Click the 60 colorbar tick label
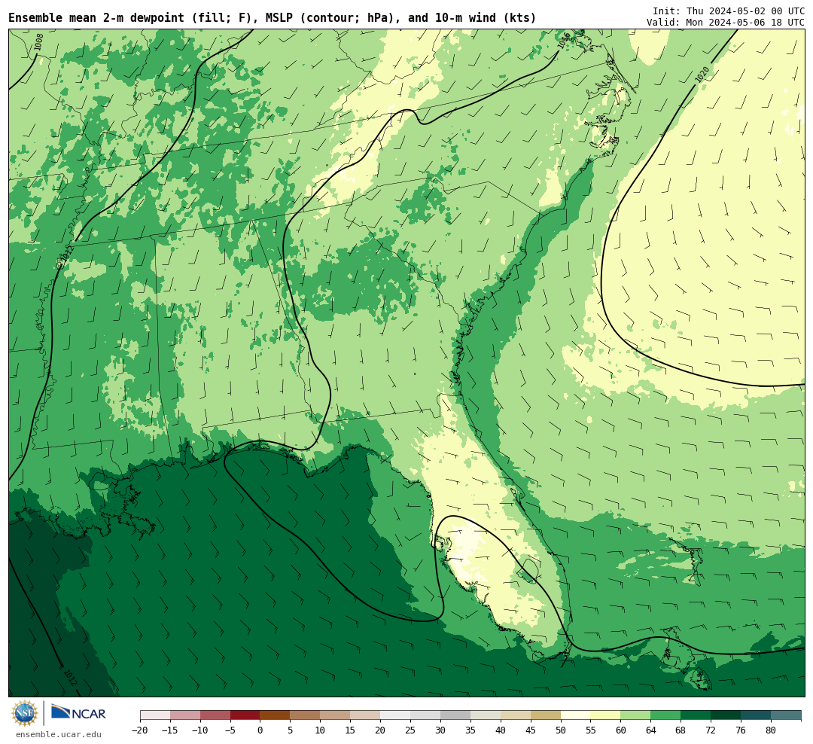 click(x=621, y=730)
